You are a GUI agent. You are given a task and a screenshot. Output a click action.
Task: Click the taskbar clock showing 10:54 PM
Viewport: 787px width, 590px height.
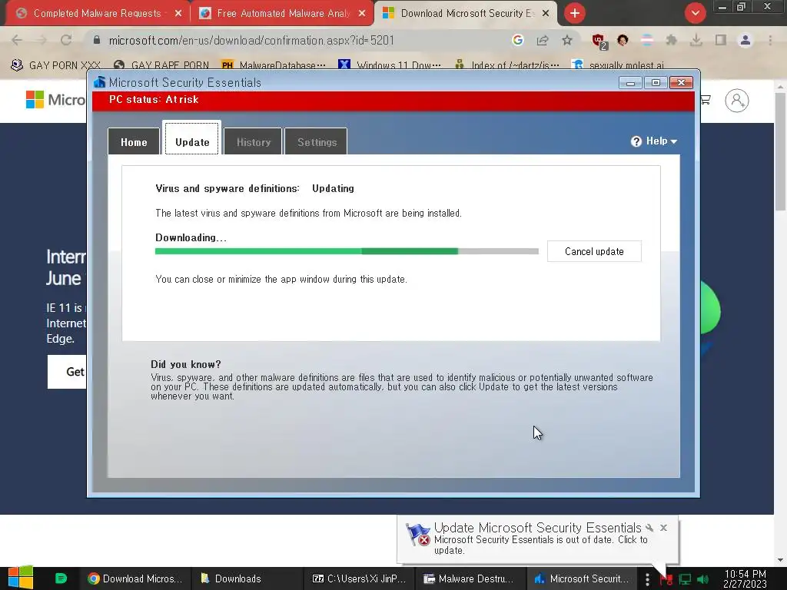click(745, 578)
